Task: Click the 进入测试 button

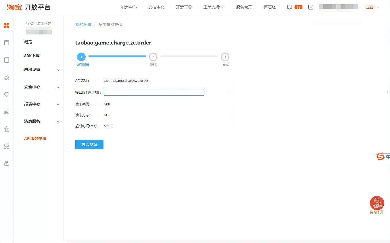Action: pos(89,144)
